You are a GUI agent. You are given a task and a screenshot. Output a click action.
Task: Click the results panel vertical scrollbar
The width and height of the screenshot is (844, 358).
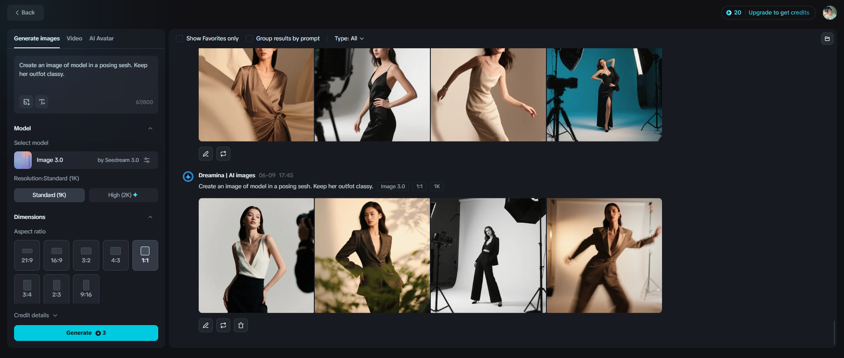(x=834, y=333)
